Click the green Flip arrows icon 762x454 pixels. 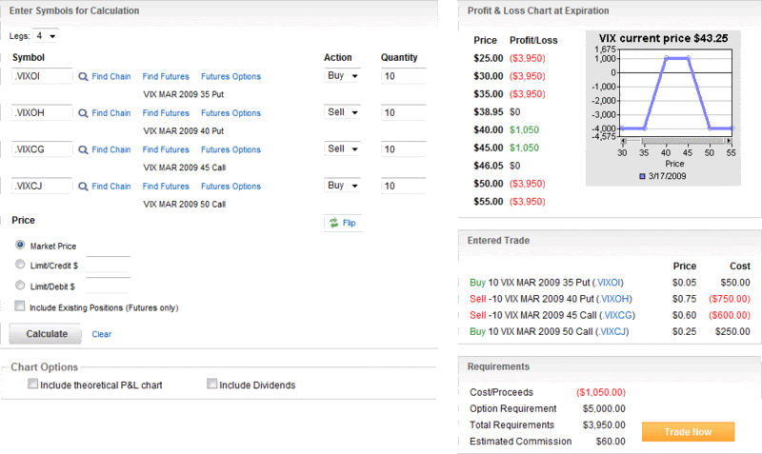click(333, 223)
